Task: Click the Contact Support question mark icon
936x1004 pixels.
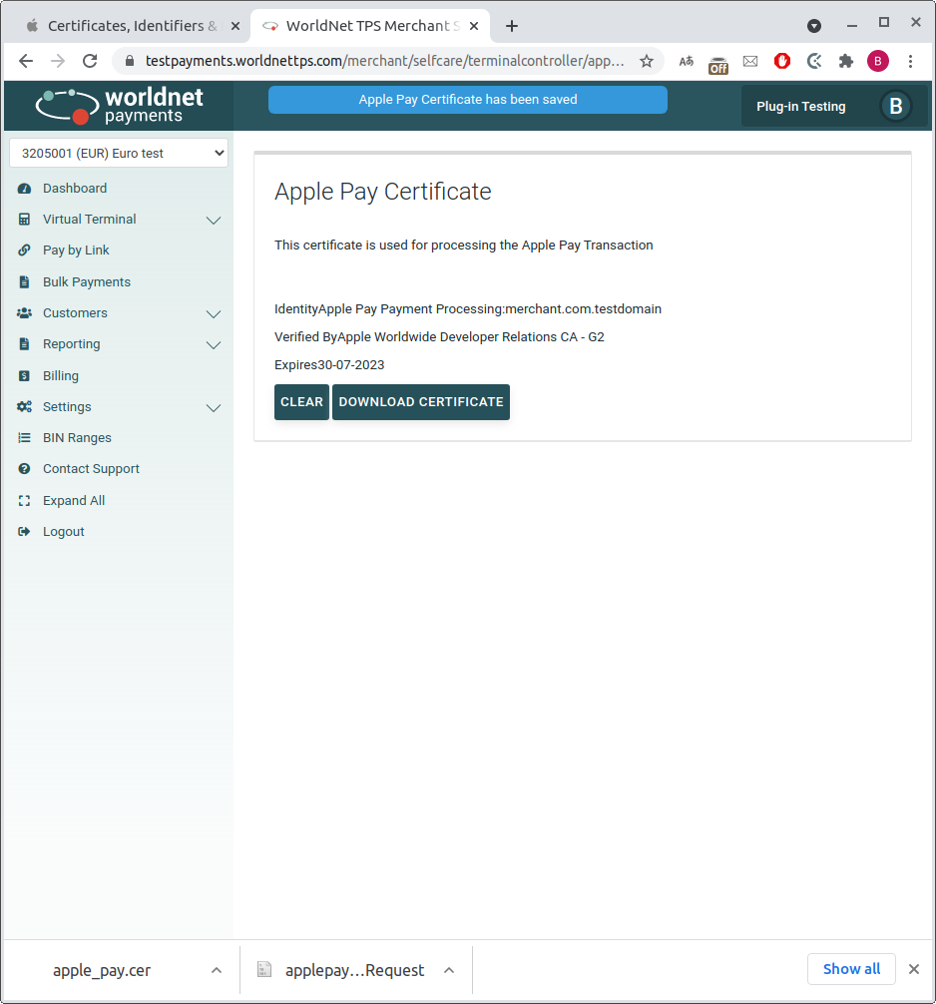Action: pos(24,469)
